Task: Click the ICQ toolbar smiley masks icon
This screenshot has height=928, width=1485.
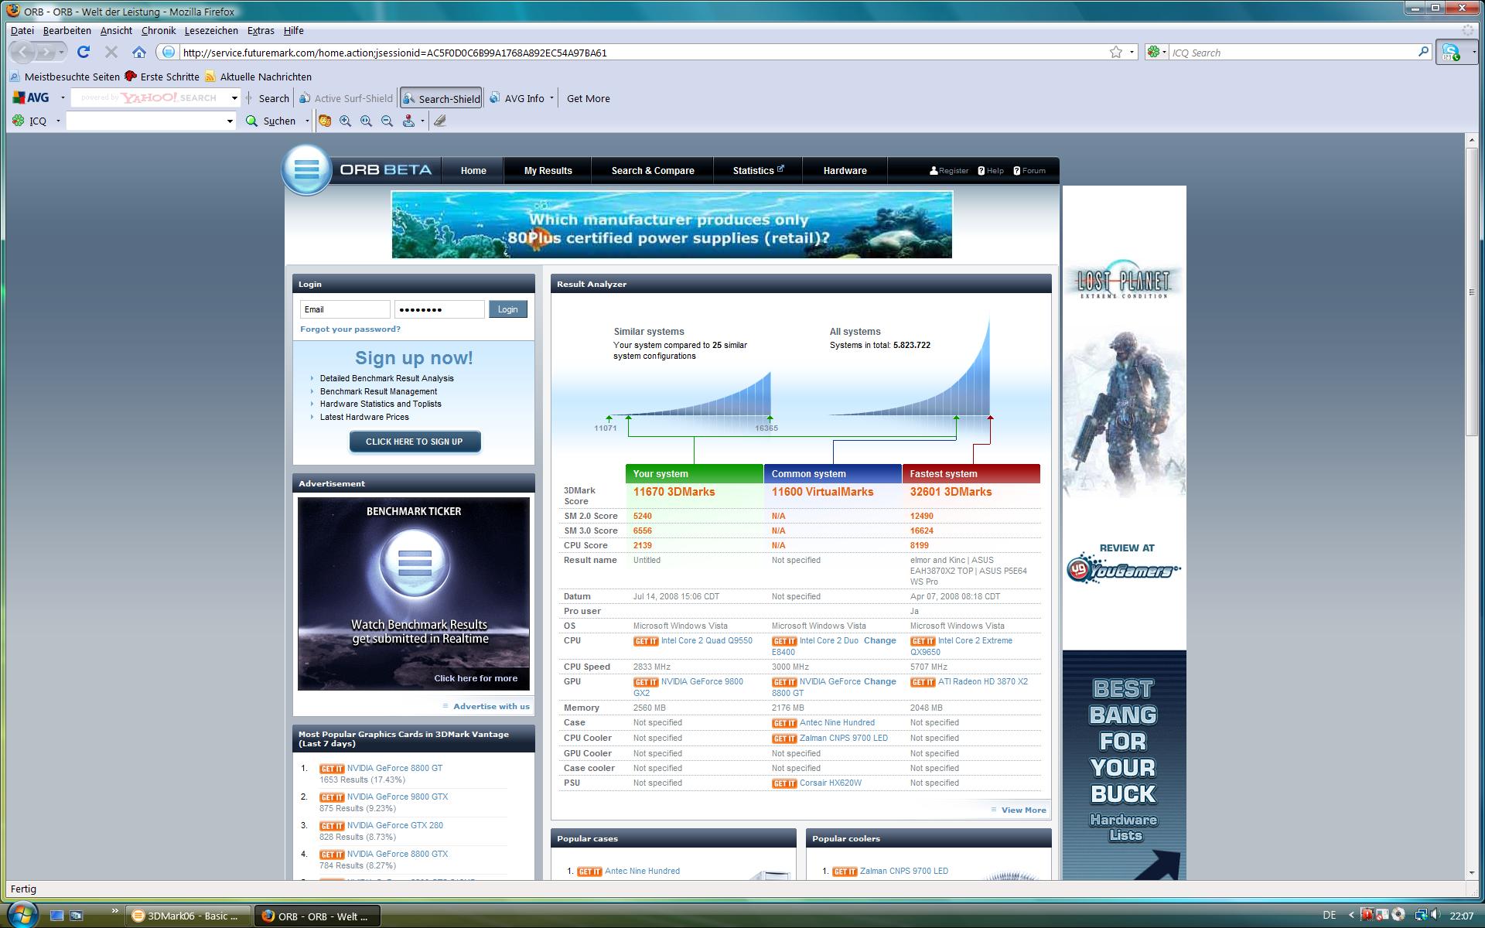Action: pyautogui.click(x=325, y=121)
